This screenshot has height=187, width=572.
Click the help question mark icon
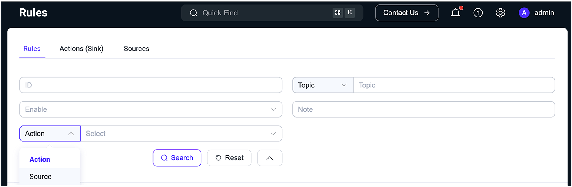[478, 13]
